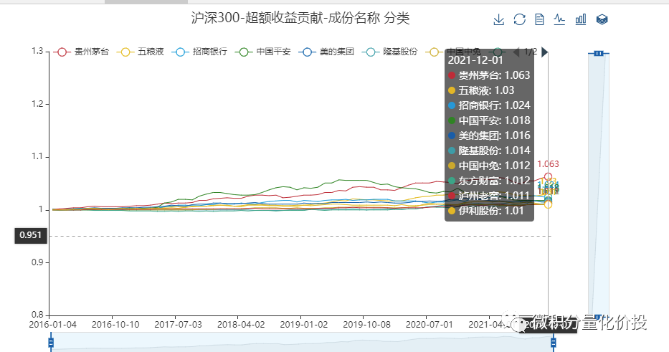Click the 贵州茅台 data point marker at 1.063
Image resolution: width=669 pixels, height=352 pixels.
point(549,177)
